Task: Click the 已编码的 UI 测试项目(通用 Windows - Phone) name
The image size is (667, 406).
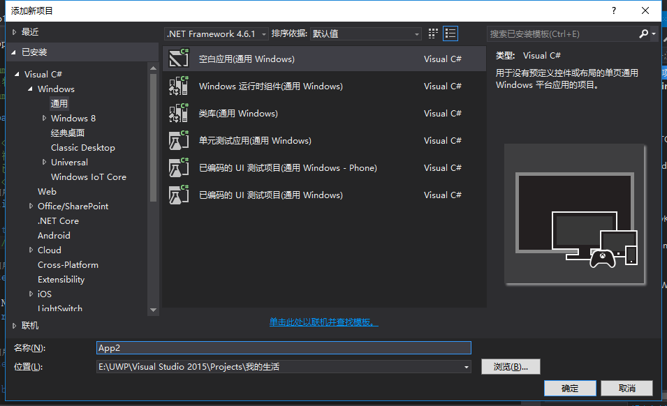Action: [x=288, y=167]
